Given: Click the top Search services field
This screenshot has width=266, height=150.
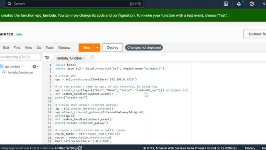Looking at the screenshot, I should pos(74,4).
